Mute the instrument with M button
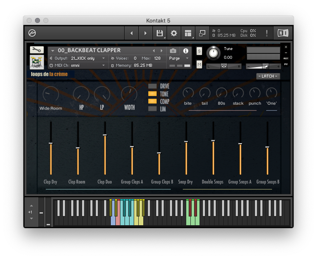Screen dimensions: 317x259 199,65
